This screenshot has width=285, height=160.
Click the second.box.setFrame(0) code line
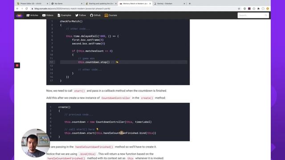coord(89,44)
